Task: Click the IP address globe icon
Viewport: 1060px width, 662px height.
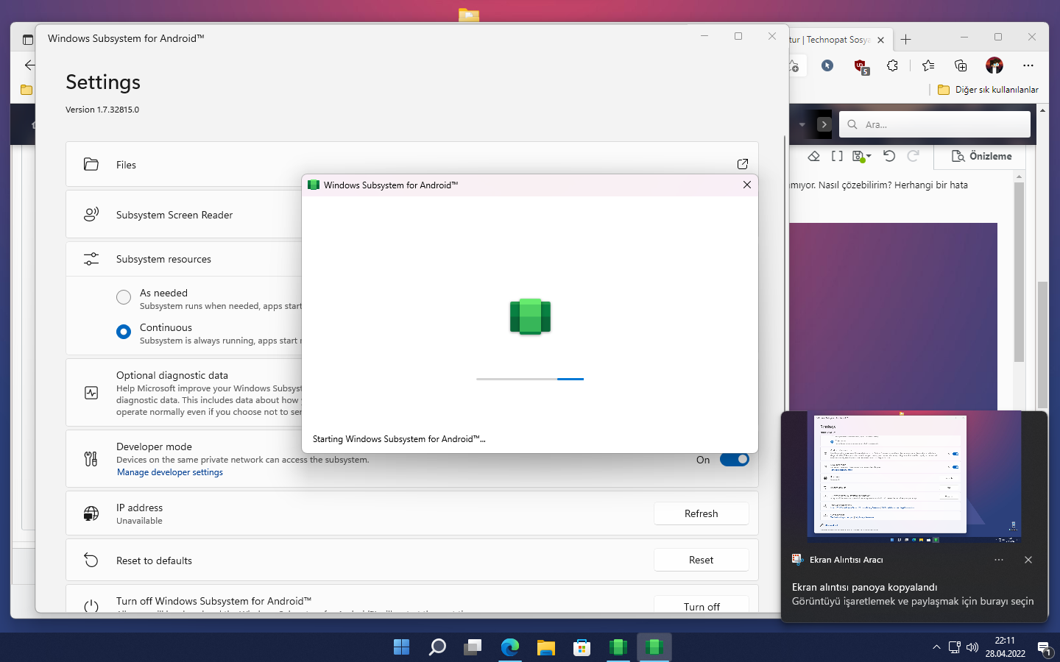Action: 91,513
